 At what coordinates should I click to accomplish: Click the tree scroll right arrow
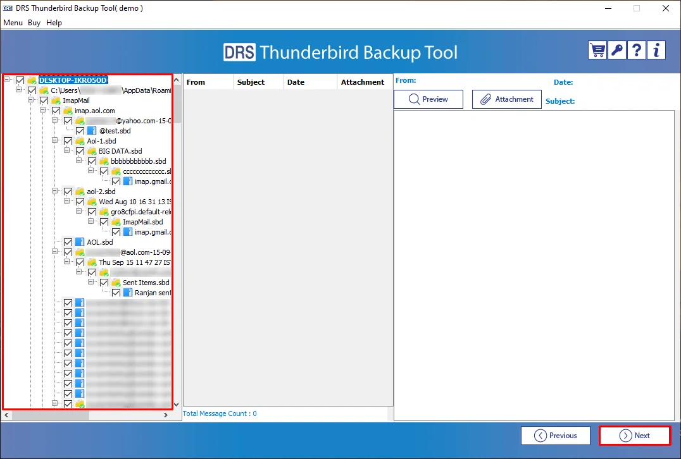(165, 415)
